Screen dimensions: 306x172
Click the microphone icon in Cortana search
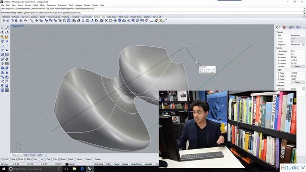click(59, 169)
